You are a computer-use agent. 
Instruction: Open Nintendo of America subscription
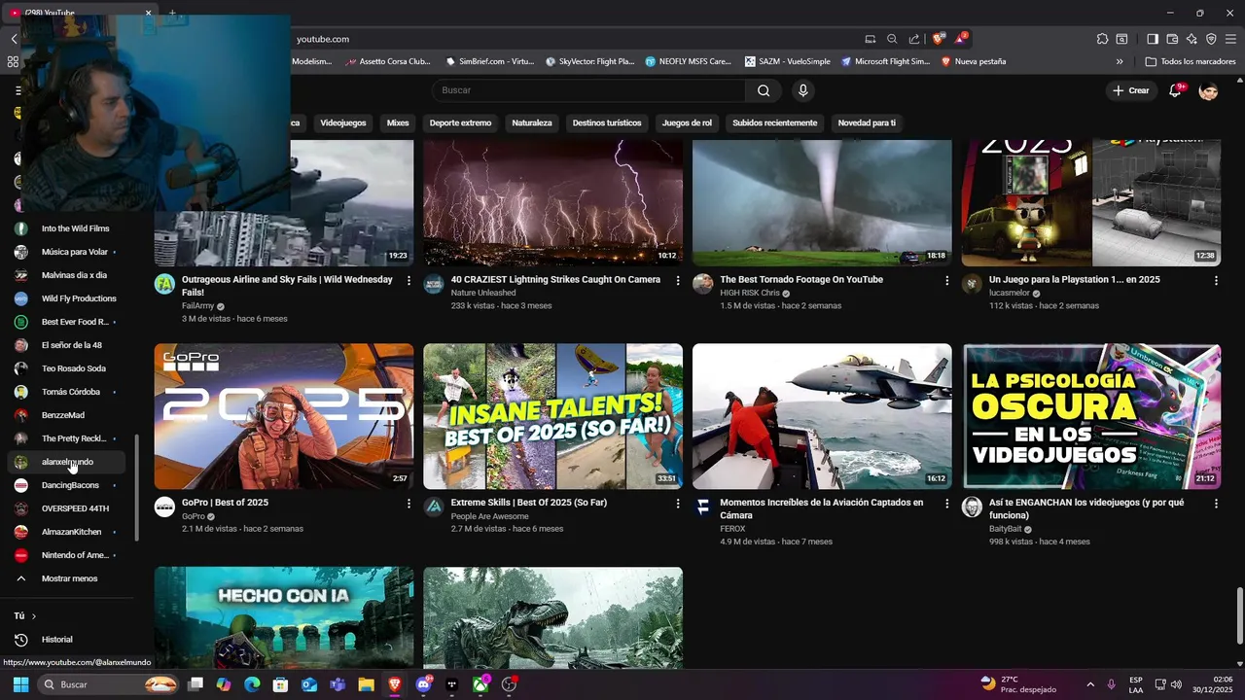(x=68, y=555)
